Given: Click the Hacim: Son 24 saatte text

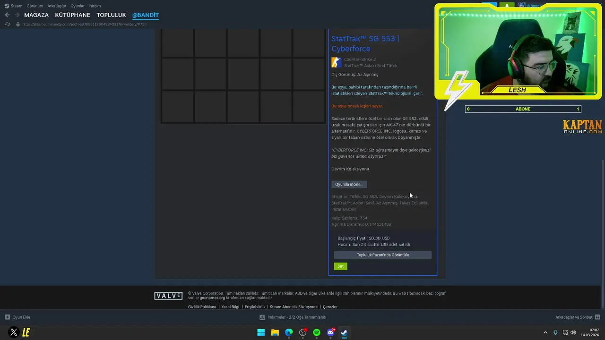Looking at the screenshot, I should [x=373, y=245].
